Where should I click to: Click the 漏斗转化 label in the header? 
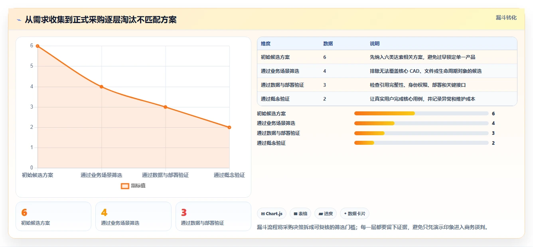coord(506,18)
